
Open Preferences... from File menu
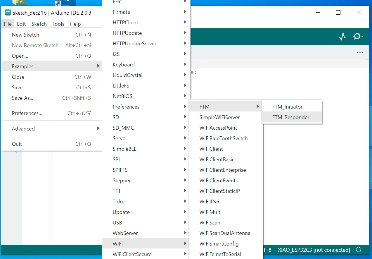click(x=51, y=113)
